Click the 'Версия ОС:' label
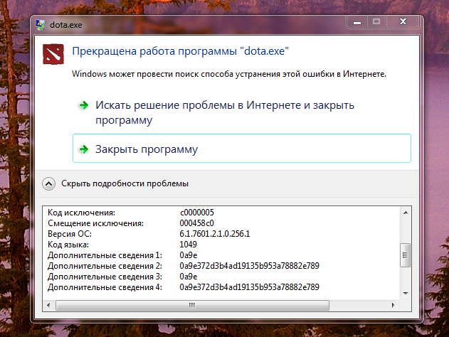This screenshot has height=337, width=449. point(70,234)
